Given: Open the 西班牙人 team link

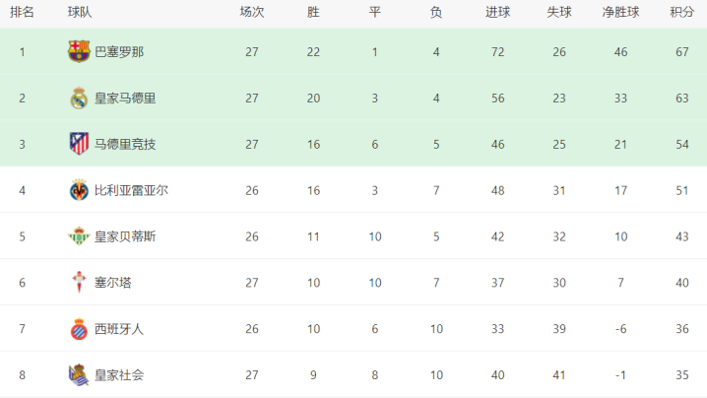Looking at the screenshot, I should (x=119, y=329).
